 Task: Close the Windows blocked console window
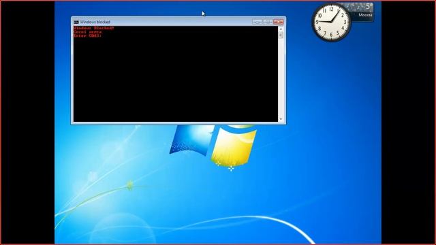coord(279,22)
